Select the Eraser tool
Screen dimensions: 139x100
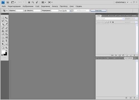coord(3,34)
